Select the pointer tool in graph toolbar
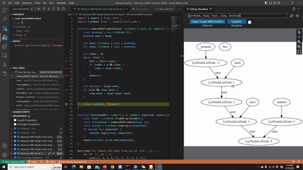The width and height of the screenshot is (303, 170). 299,32
